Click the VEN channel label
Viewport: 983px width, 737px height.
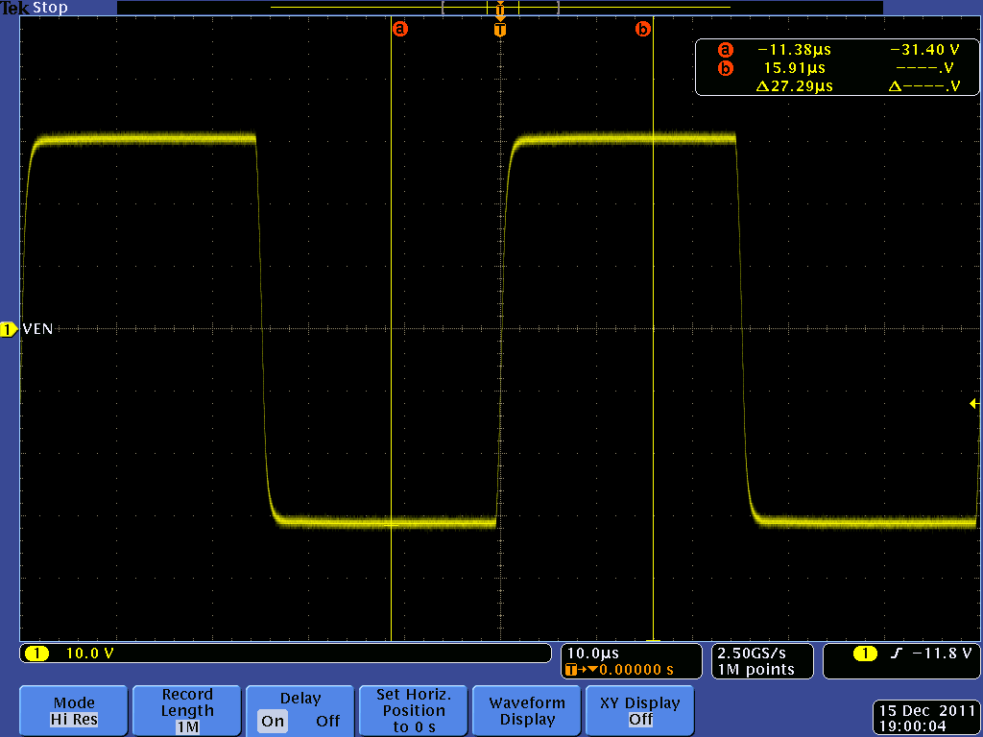[37, 330]
